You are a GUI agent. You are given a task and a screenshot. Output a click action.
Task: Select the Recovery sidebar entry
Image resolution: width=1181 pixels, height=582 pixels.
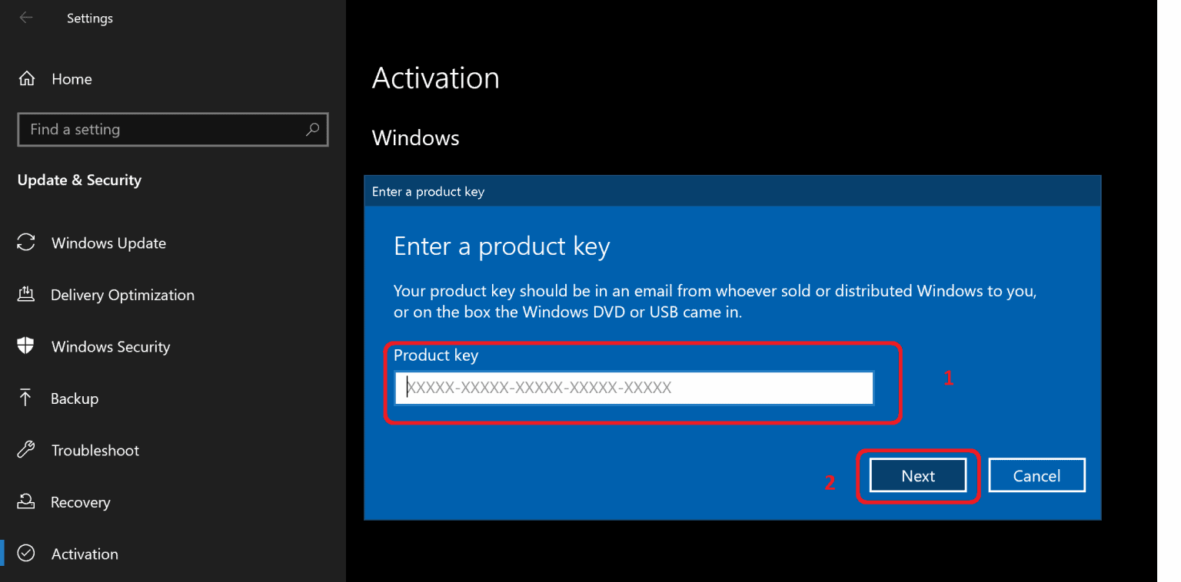[81, 501]
